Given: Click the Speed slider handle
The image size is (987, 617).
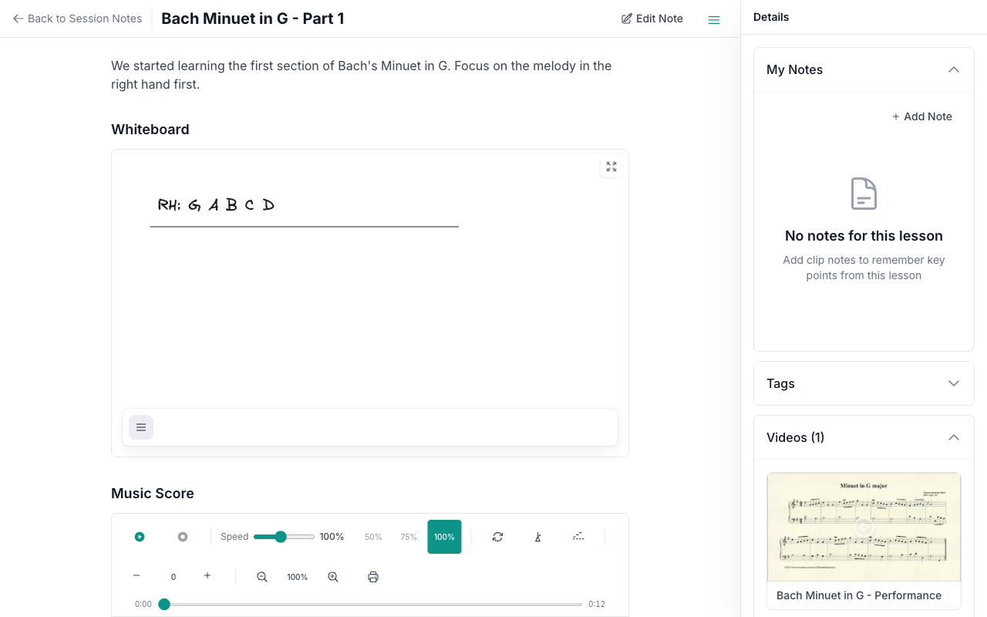Looking at the screenshot, I should coord(281,537).
